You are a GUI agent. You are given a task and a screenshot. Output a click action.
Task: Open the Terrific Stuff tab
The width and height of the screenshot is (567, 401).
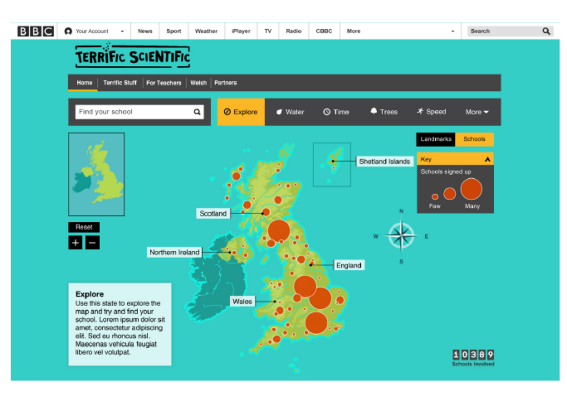[120, 83]
